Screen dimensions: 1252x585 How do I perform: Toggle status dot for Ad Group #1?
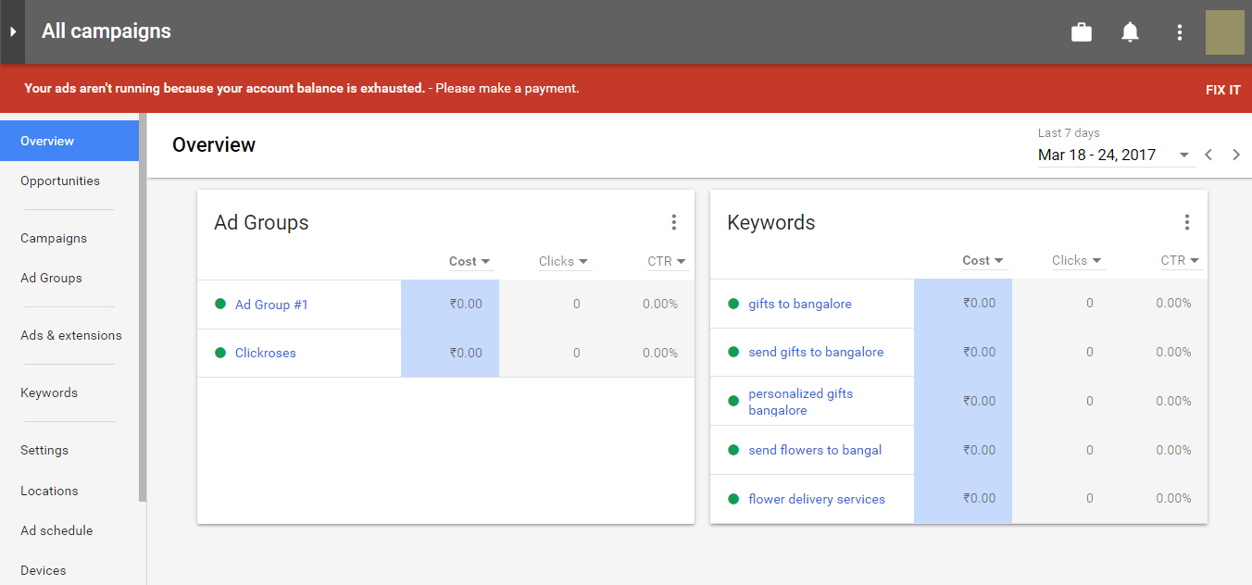221,304
